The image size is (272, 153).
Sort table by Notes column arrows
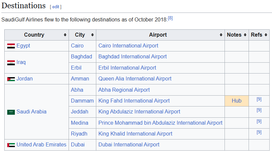245,35
